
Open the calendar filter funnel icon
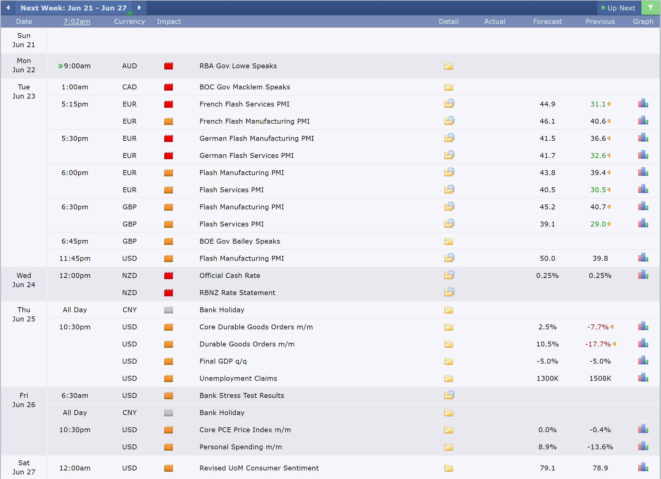point(650,8)
